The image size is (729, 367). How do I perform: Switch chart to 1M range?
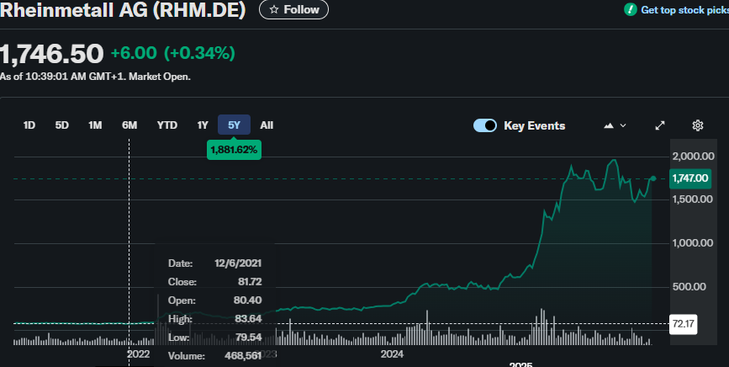click(x=95, y=125)
